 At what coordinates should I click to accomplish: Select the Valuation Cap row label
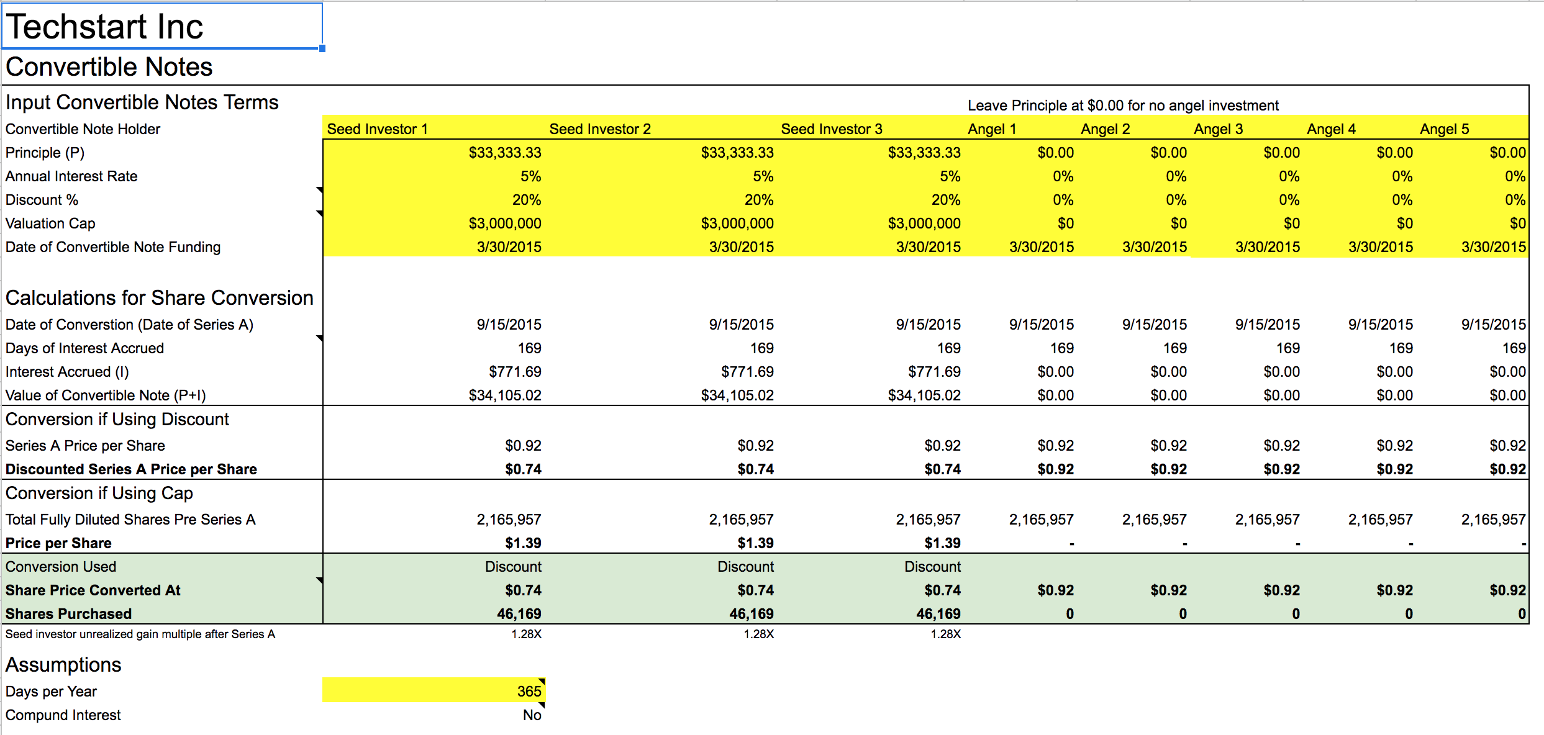tap(50, 223)
